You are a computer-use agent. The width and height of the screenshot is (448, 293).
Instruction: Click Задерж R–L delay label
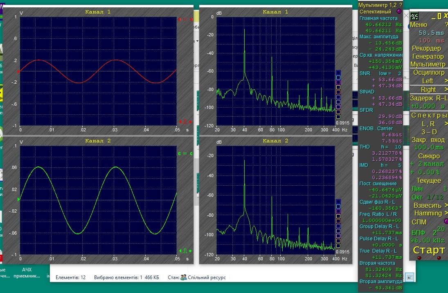[429, 98]
